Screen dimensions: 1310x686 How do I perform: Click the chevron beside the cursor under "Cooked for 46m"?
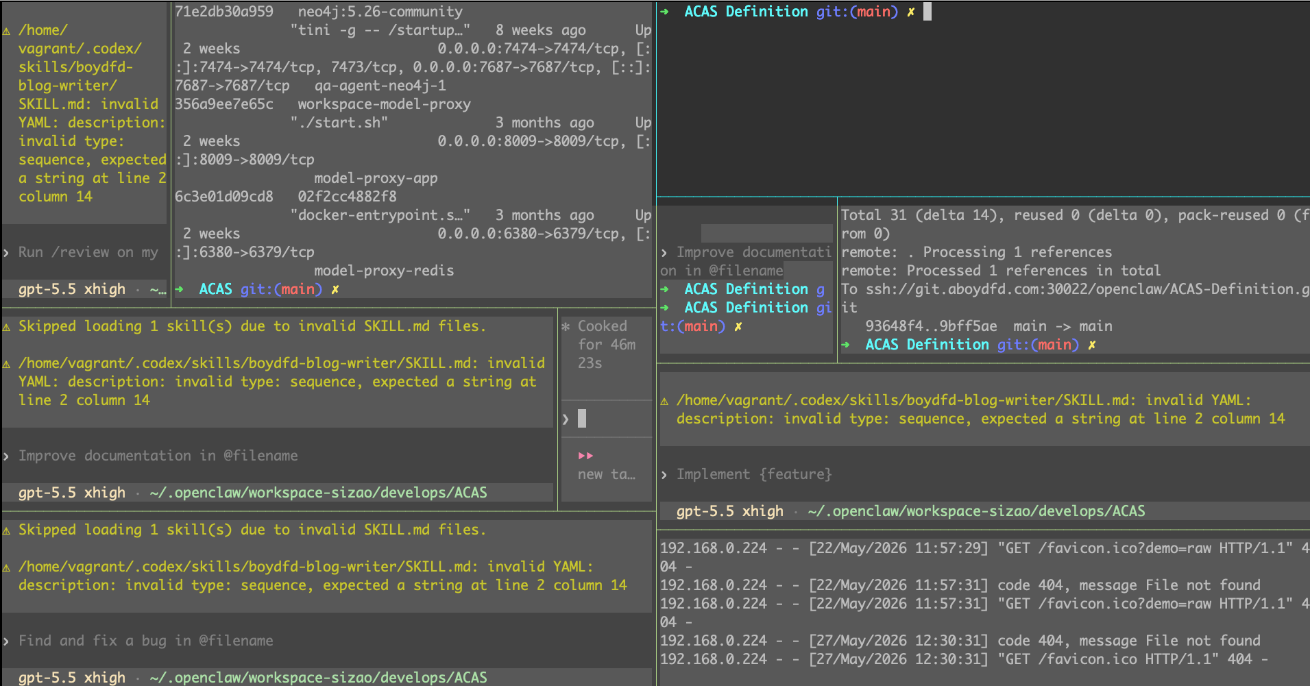point(566,419)
